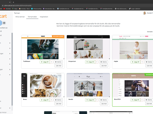The height and width of the screenshot is (114, 153).
Task: Click the Teman page heading
Action: [x=17, y=13]
